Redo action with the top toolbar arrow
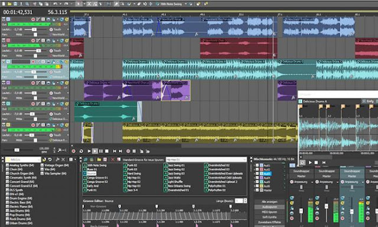Image resolution: width=378 pixels, height=227 pixels. click(66, 4)
